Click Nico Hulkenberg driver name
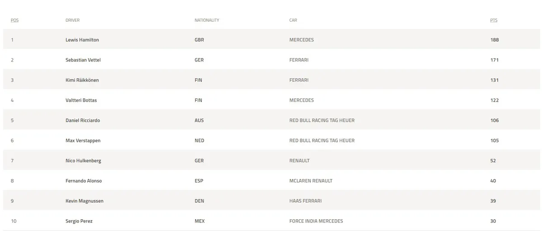Viewport: 542px width, 231px height. [83, 161]
